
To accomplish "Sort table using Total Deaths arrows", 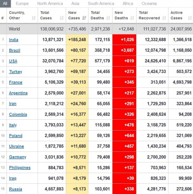I will (x=108, y=18).
